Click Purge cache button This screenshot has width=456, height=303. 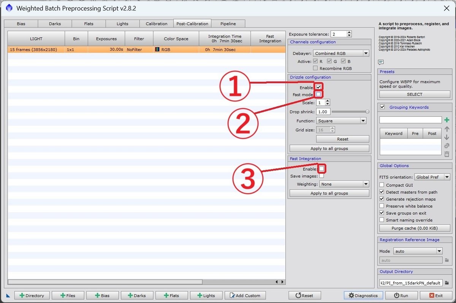click(415, 228)
